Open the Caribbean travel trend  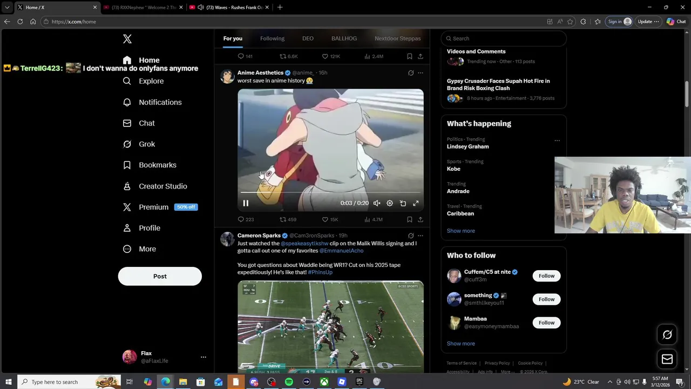click(460, 213)
